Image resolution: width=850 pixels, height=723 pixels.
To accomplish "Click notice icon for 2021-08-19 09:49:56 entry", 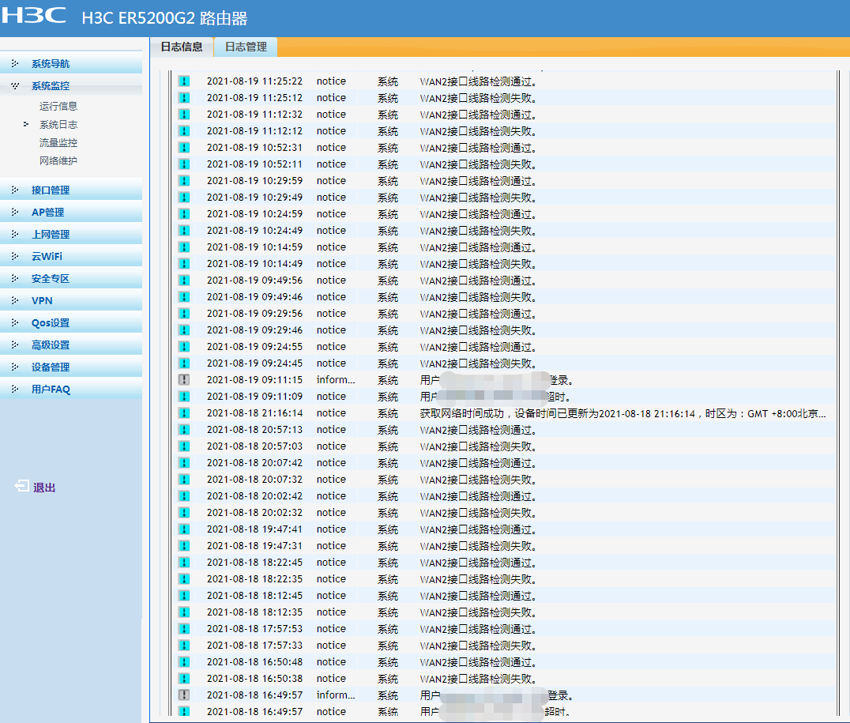I will 184,281.
